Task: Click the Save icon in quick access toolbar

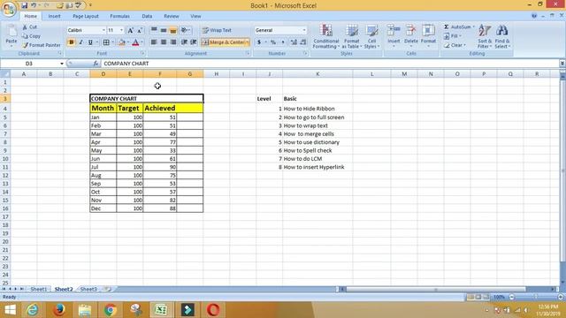Action: click(24, 5)
